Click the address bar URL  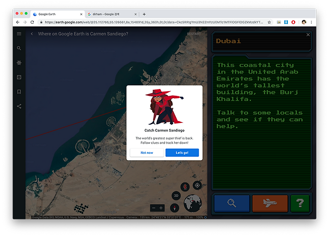pos(154,22)
